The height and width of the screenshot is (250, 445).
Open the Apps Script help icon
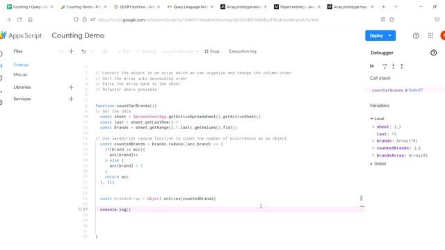416,35
